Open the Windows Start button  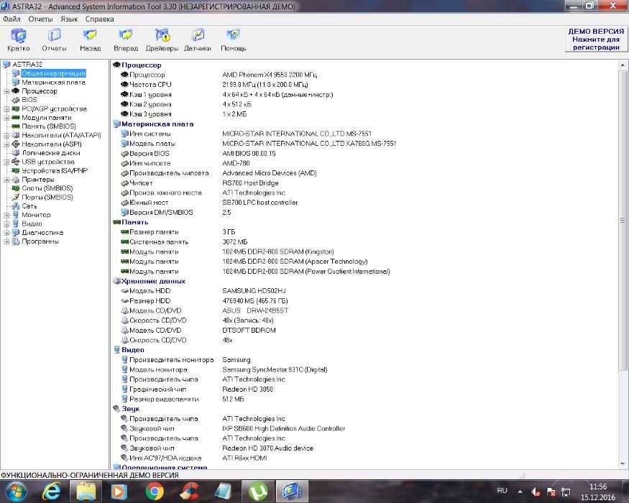16,492
